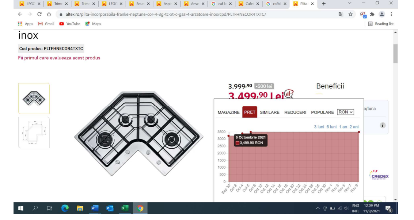Reload the current page
Image resolution: width=414 pixels, height=220 pixels.
[x=39, y=14]
